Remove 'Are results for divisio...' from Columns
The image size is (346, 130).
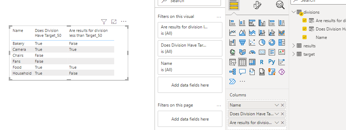(282, 123)
